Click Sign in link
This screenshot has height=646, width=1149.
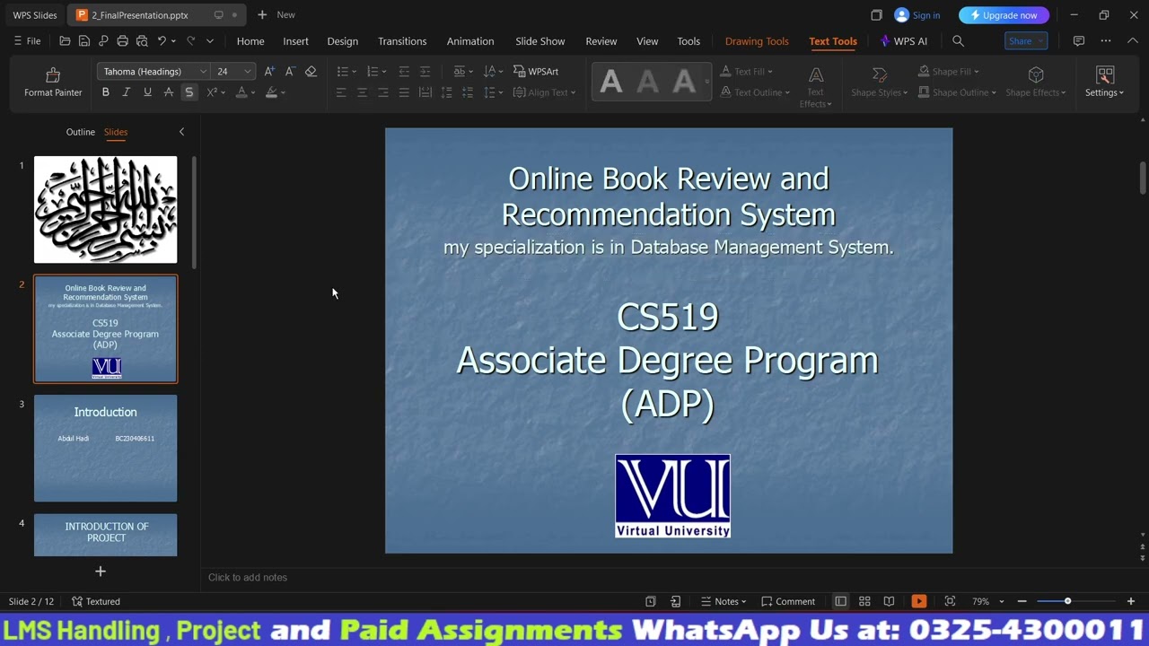(917, 15)
